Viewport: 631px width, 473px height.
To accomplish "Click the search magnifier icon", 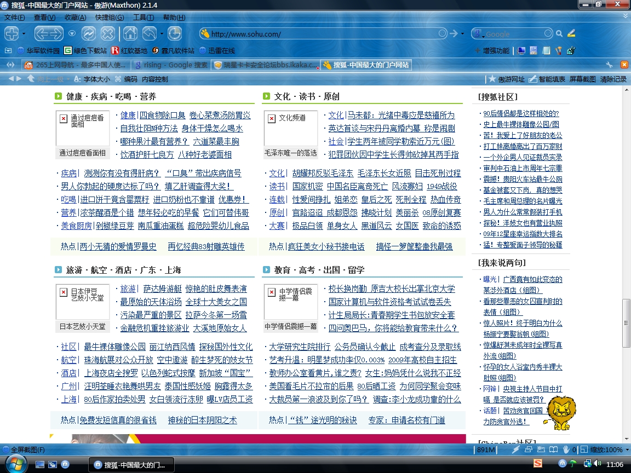I will [x=559, y=34].
